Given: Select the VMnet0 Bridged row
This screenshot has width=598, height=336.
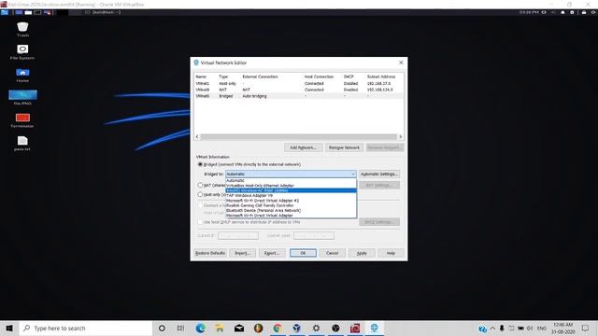Looking at the screenshot, I should pos(299,96).
